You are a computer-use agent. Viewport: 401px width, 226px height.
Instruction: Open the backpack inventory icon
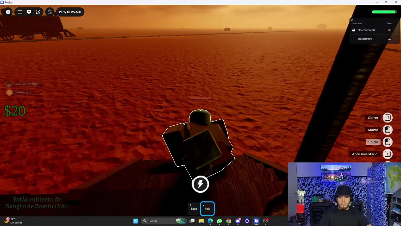coord(50,12)
